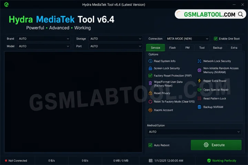
Task: Click the 1/1/2025 12:00:00 AM date text
Action: pyautogui.click(x=169, y=161)
